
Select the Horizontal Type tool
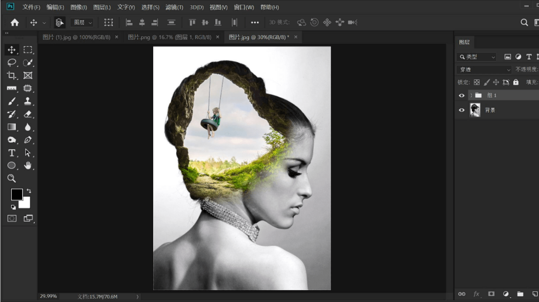coord(12,153)
